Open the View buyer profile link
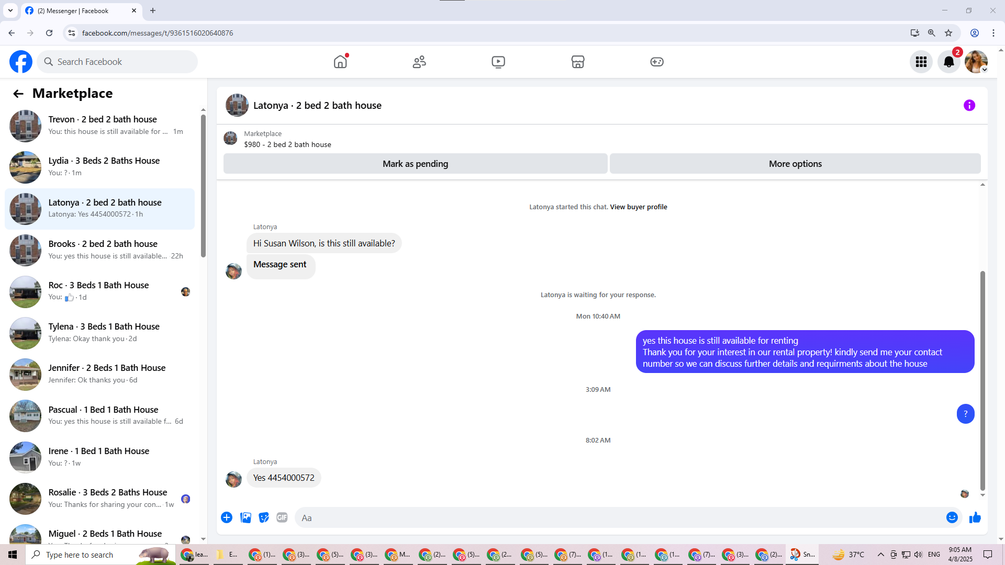Viewport: 1005px width, 565px height. pyautogui.click(x=638, y=207)
